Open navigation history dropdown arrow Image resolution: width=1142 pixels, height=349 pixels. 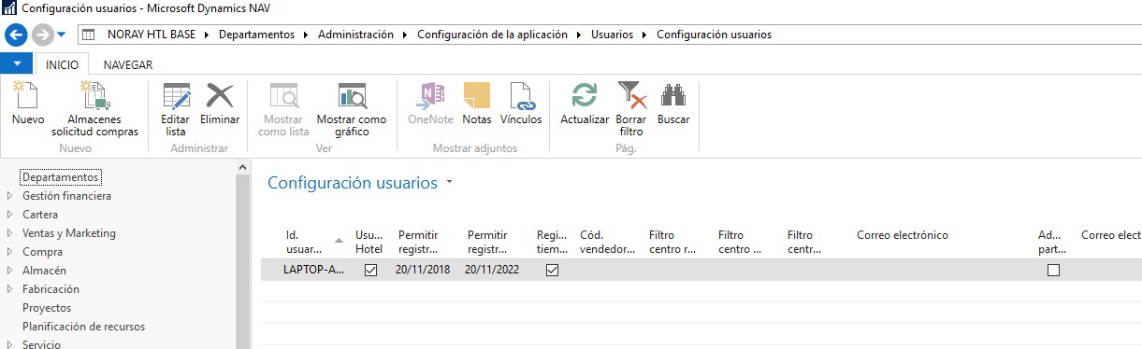(x=62, y=35)
